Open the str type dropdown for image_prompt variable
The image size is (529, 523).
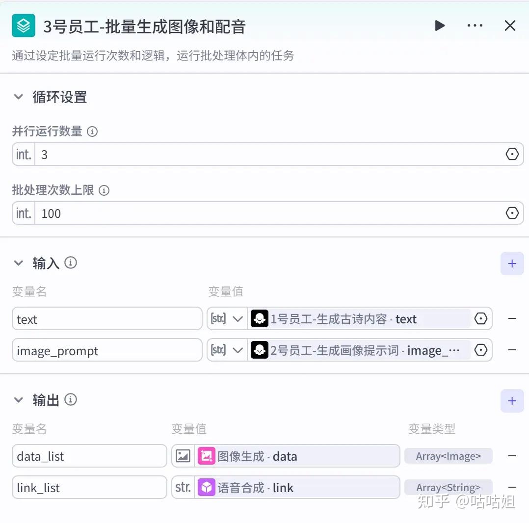(x=227, y=350)
